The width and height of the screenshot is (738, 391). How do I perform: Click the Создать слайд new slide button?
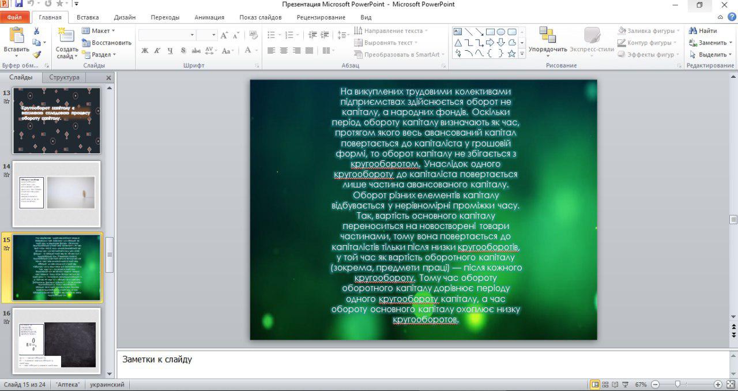67,43
